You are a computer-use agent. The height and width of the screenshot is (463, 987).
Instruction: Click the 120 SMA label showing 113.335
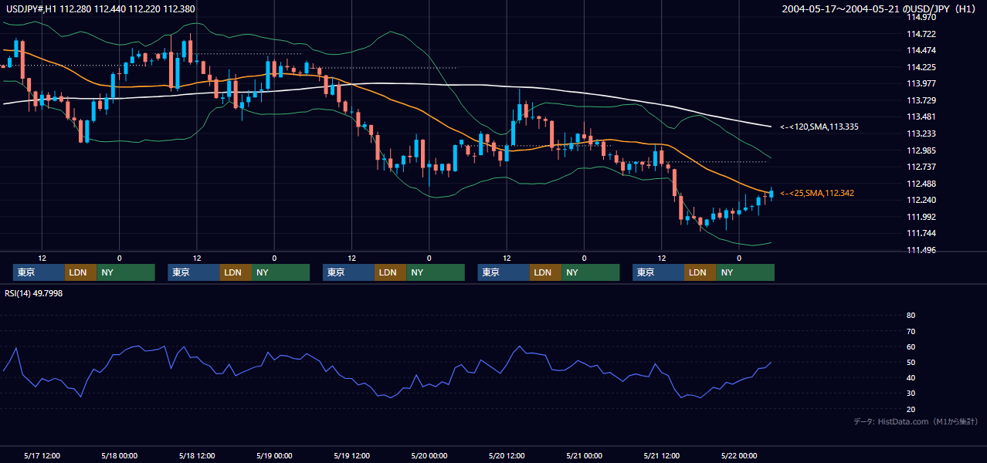coord(819,127)
